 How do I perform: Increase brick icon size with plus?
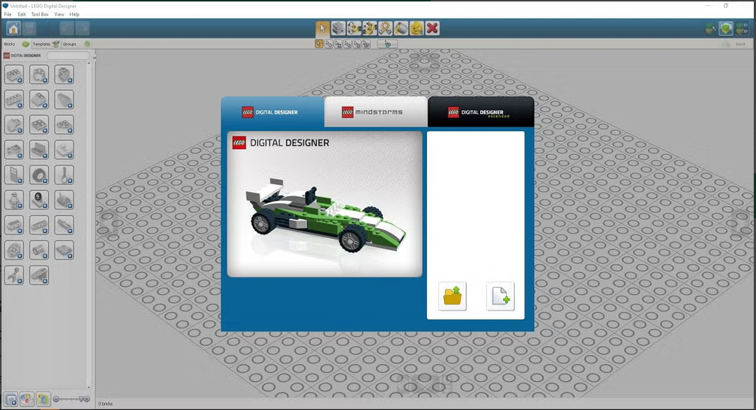coord(87,399)
